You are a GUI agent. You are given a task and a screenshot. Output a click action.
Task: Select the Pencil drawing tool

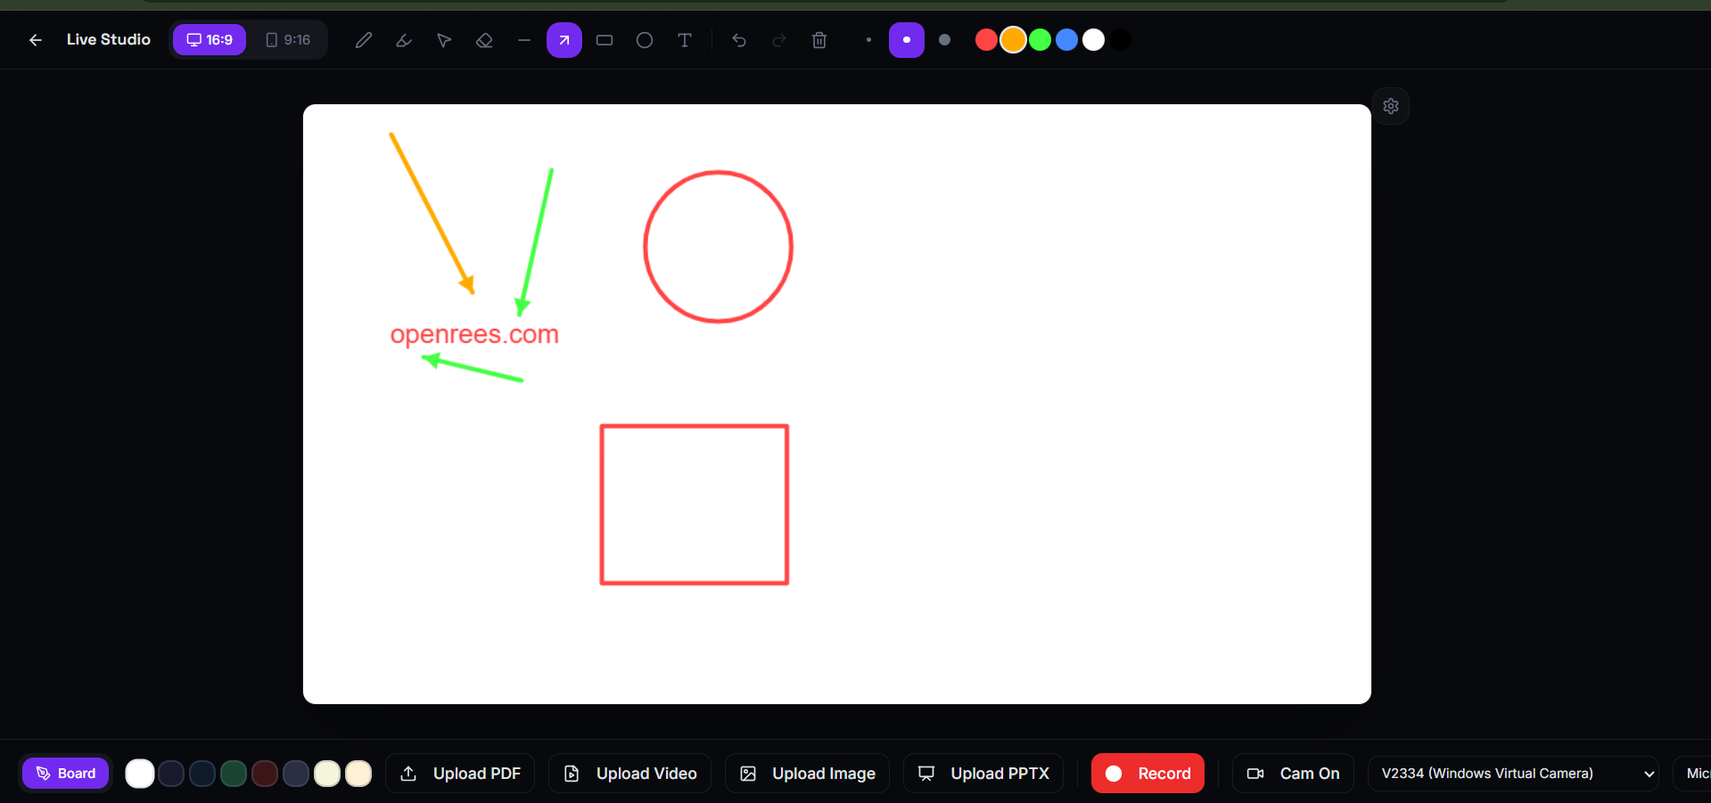[x=364, y=40]
